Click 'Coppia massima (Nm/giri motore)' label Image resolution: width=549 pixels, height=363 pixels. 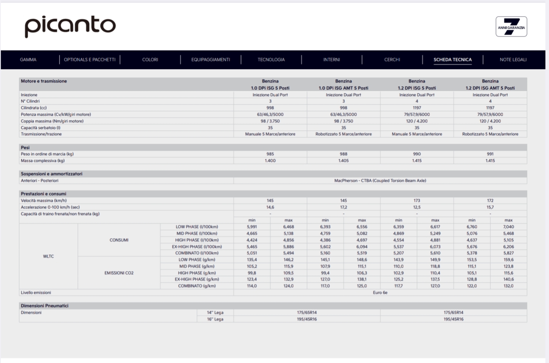click(52, 121)
